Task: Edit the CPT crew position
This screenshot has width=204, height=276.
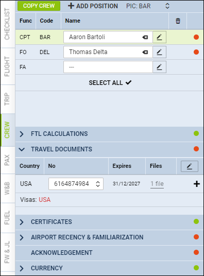Action: coord(159,37)
